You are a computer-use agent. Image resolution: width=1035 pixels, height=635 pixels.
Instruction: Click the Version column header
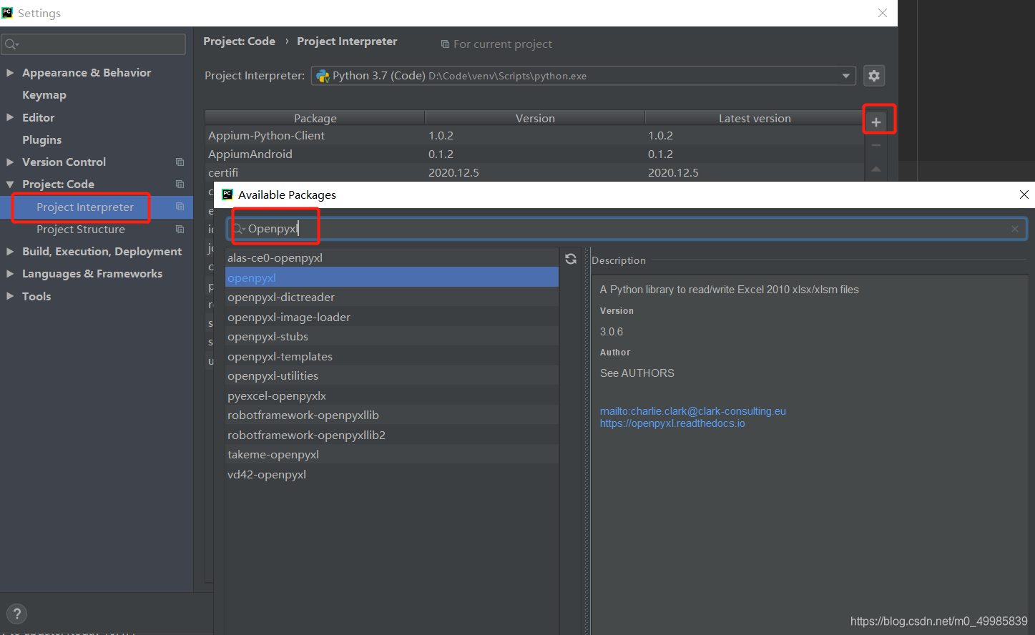tap(535, 118)
